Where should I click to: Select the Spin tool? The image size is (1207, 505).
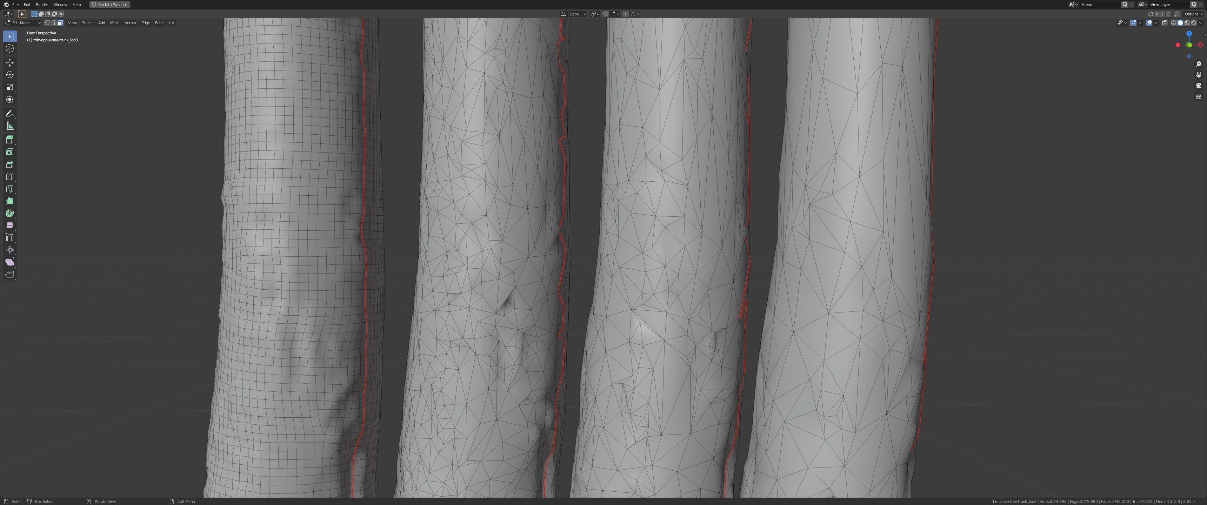10,213
